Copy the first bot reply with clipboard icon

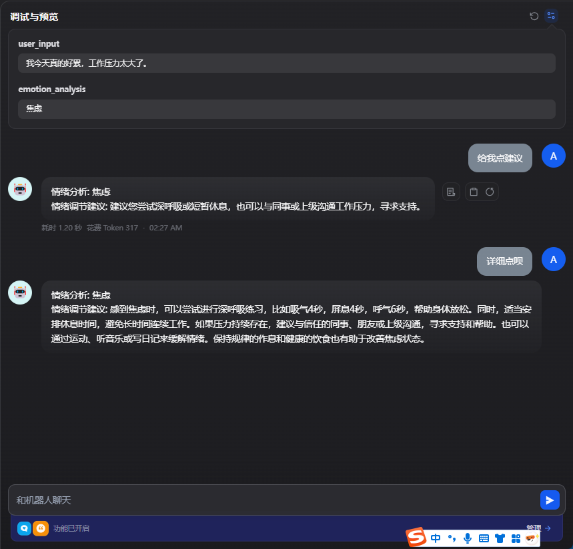coord(474,192)
